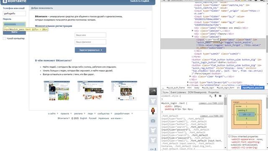
Task: Expand the script type text/javascript node
Action: pyautogui.click(x=188, y=82)
